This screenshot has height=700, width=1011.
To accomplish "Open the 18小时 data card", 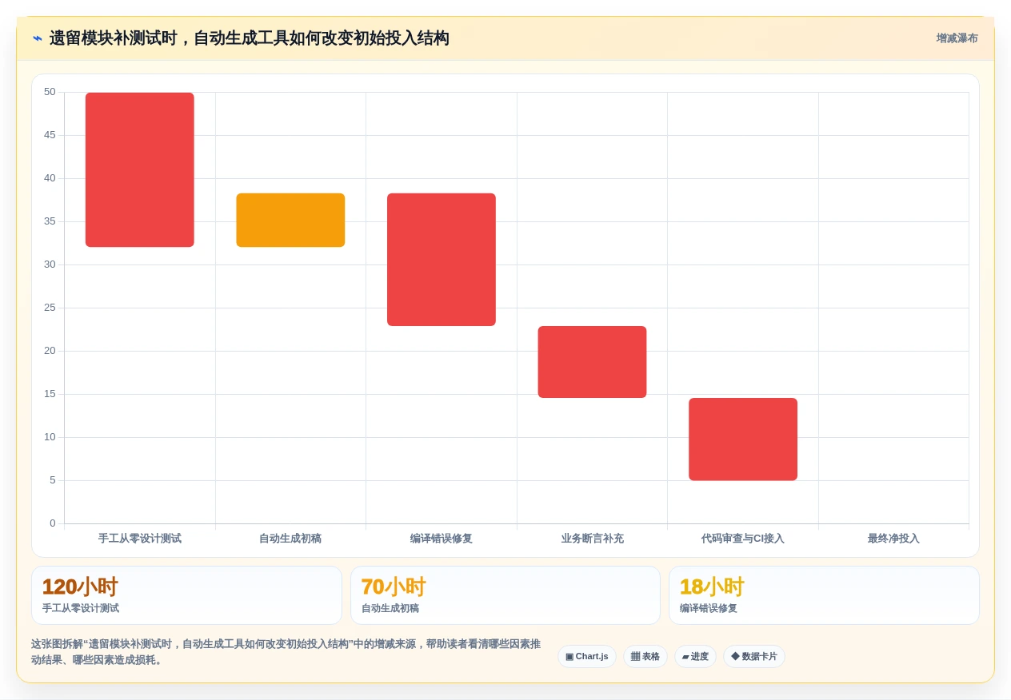I will point(824,595).
